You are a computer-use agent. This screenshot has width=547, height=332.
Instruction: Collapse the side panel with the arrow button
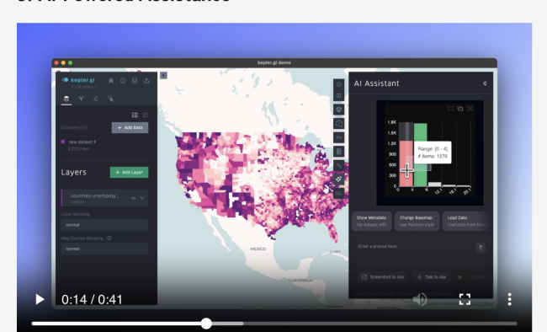pos(163,76)
